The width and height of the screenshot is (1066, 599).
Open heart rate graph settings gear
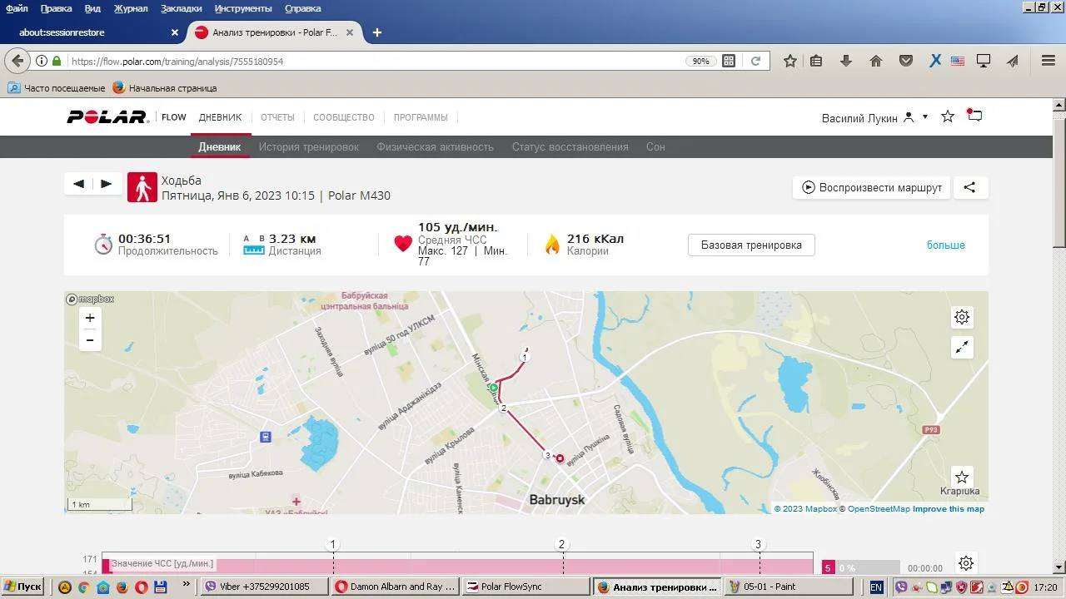965,563
